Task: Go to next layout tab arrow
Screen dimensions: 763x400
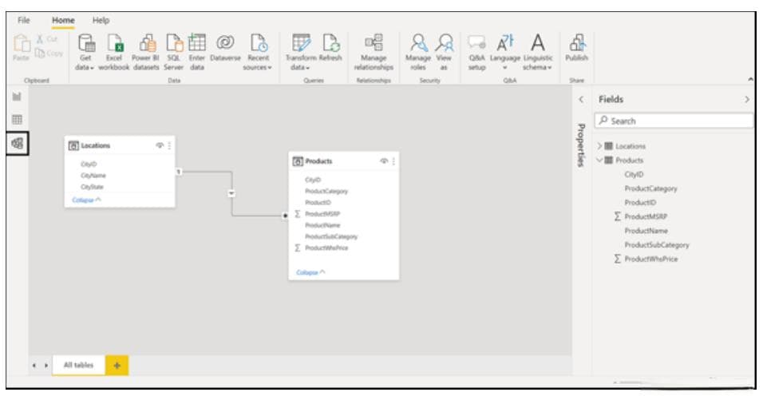Action: [46, 366]
